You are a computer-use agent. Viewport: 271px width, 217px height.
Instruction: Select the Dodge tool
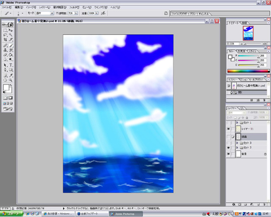coord(11,59)
